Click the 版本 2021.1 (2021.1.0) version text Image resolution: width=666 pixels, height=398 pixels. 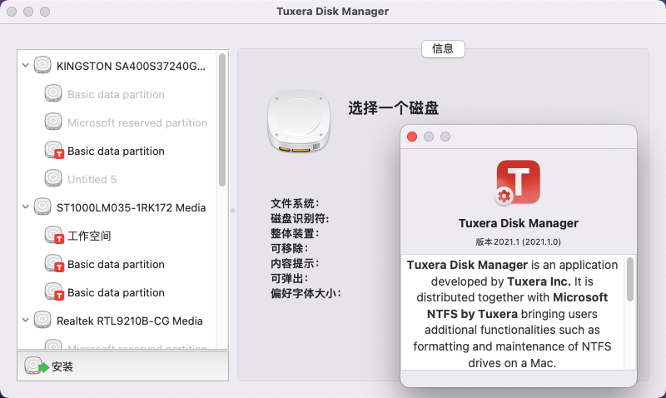tap(518, 241)
